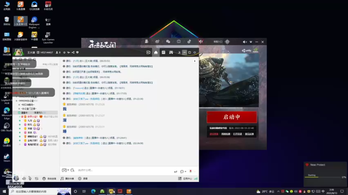Screen dimensions: 348x195
Task: Open the Windows Start menu
Action: click(x=4, y=191)
